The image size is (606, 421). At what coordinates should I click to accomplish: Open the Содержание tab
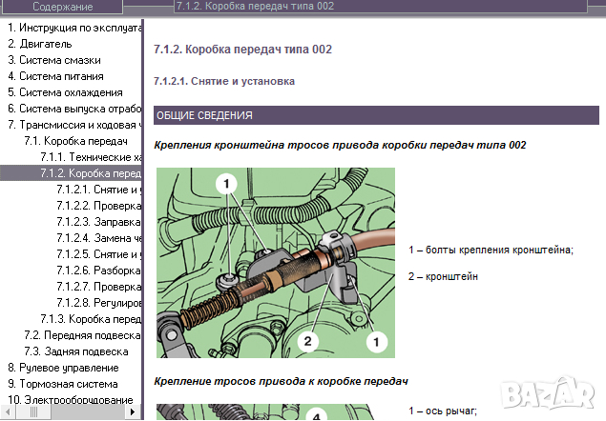63,8
